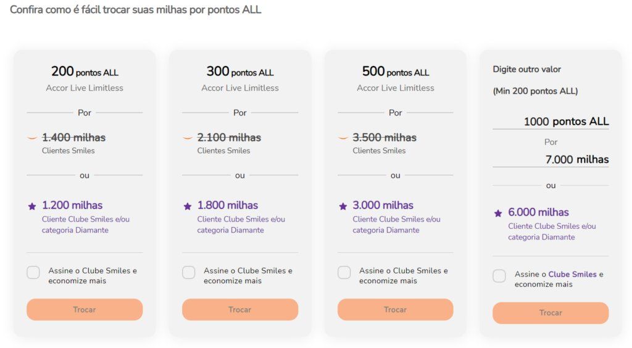The width and height of the screenshot is (632, 348).
Task: Select the 1.200 milhas Clube Smiles offer
Action: coord(72,205)
